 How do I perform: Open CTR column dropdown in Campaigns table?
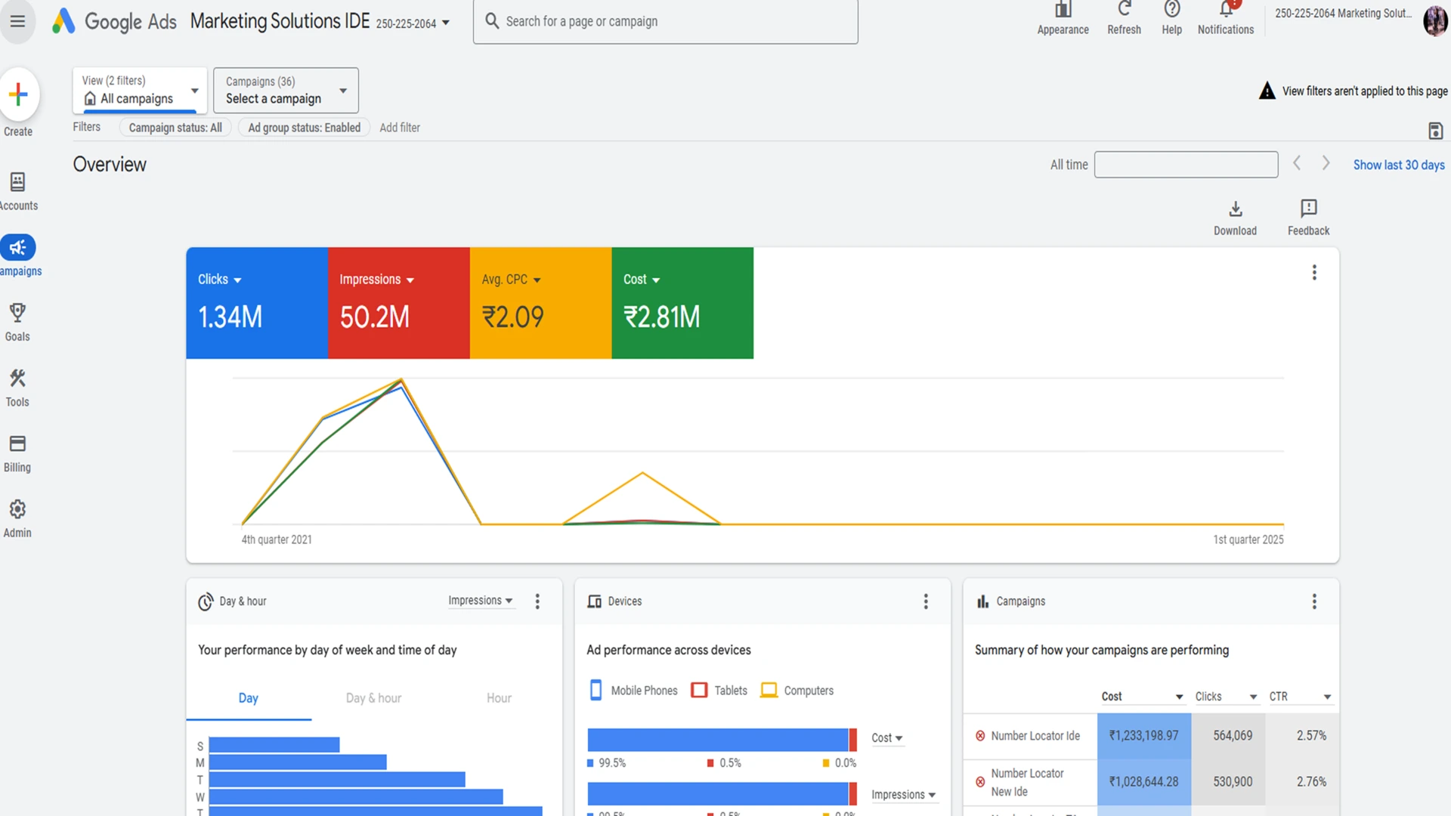pyautogui.click(x=1300, y=697)
